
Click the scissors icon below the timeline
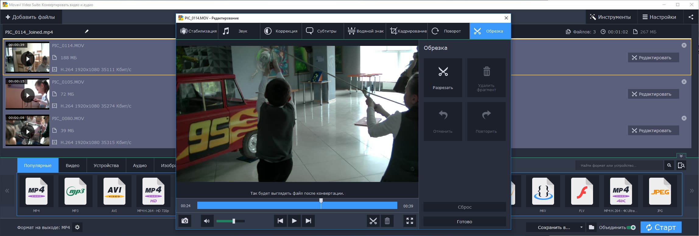tap(373, 221)
